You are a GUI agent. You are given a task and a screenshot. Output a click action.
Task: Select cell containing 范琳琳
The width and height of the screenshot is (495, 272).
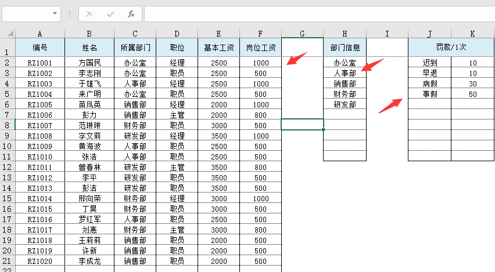point(89,125)
